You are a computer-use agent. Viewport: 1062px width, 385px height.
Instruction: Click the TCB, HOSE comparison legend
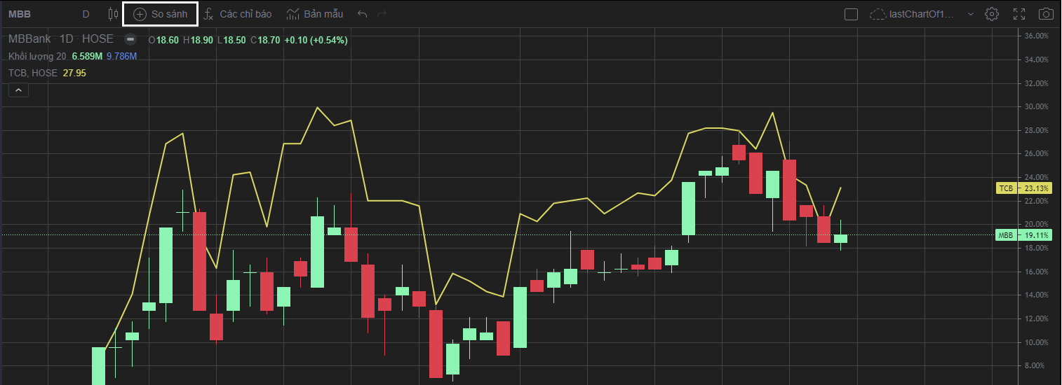pyautogui.click(x=34, y=73)
